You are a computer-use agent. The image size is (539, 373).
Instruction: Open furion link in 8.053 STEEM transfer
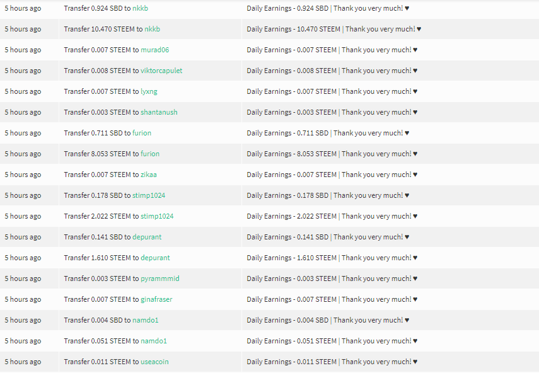150,154
